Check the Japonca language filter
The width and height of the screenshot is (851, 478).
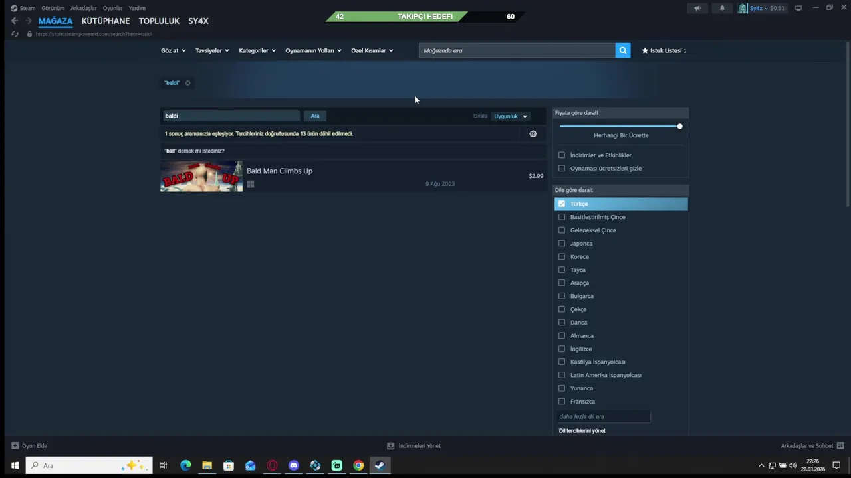pos(562,244)
